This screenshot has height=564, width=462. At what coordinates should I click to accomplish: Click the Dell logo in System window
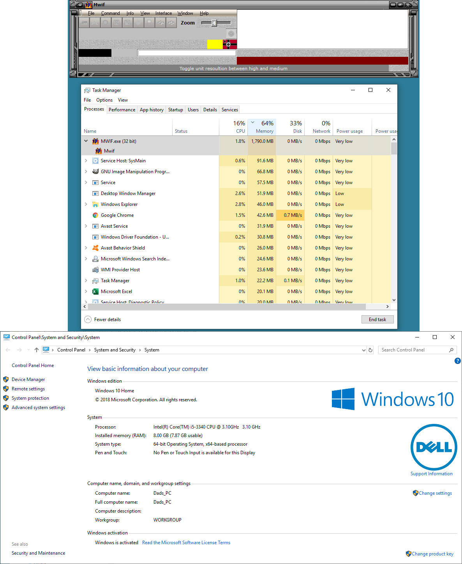coord(434,447)
